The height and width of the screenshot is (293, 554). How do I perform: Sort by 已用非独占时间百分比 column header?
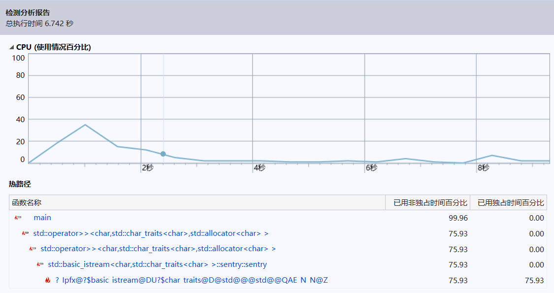[428, 202]
